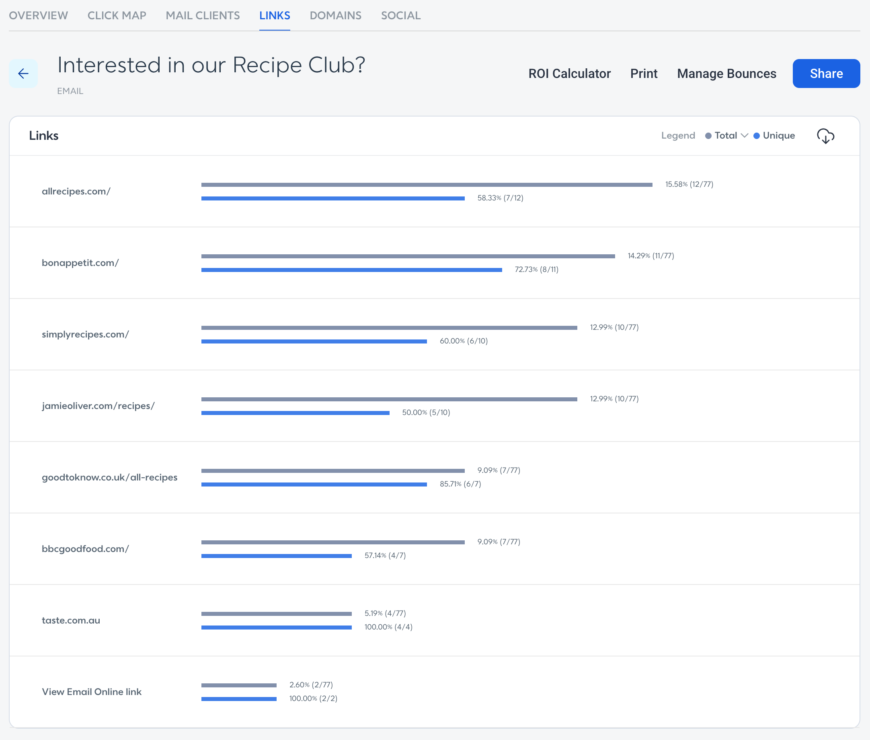This screenshot has height=740, width=870.
Task: Click the email title Interested in our Recipe Club?
Action: (211, 65)
